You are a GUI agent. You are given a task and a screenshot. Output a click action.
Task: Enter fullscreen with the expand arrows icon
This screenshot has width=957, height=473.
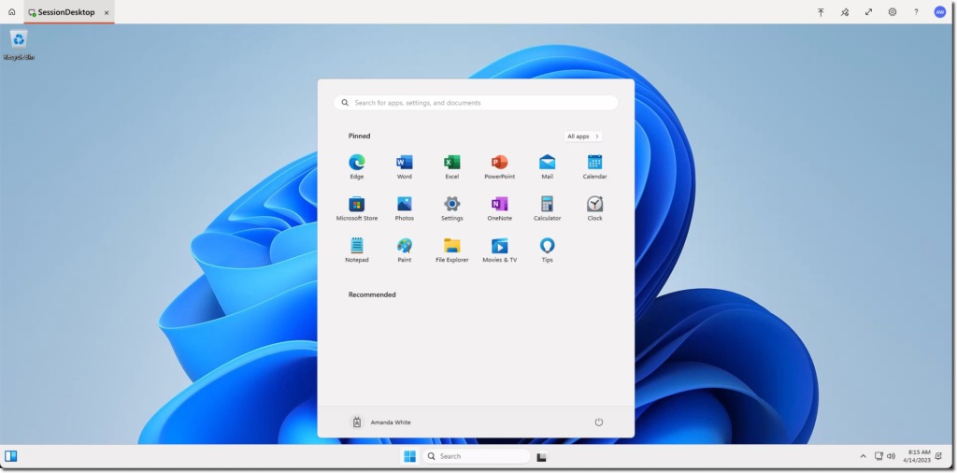pyautogui.click(x=868, y=12)
